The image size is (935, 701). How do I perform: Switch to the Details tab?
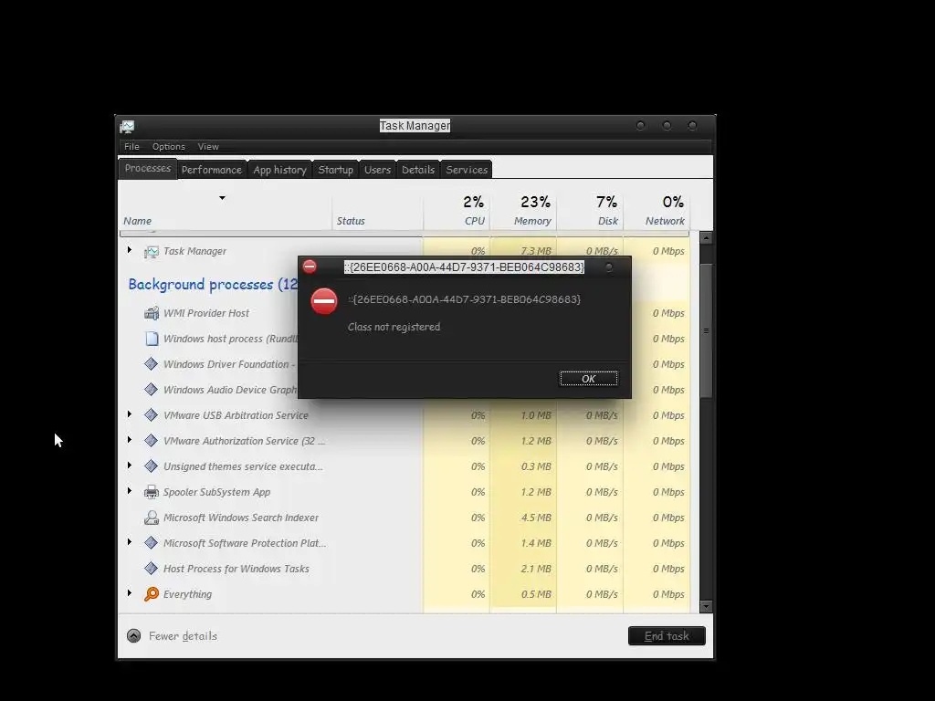[x=418, y=170]
